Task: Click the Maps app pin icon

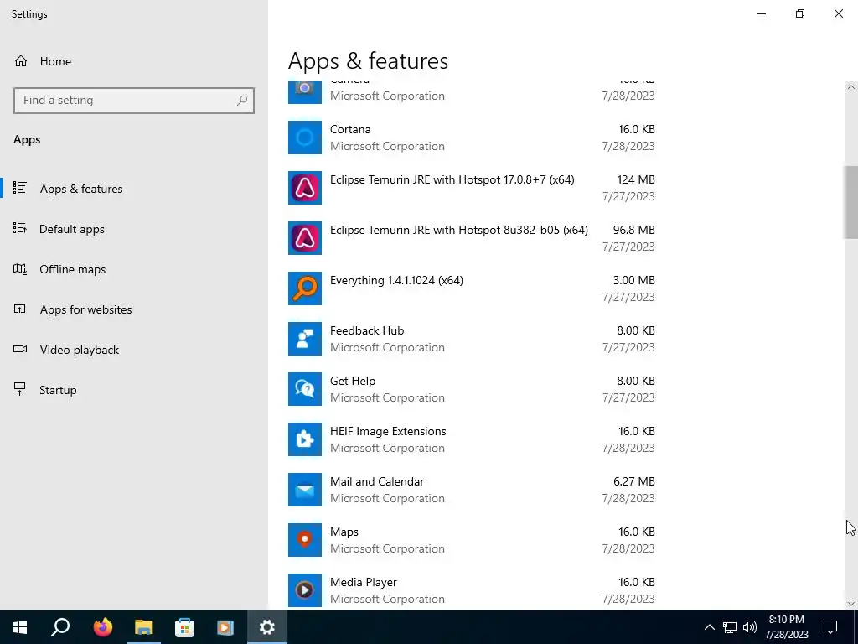Action: tap(305, 541)
